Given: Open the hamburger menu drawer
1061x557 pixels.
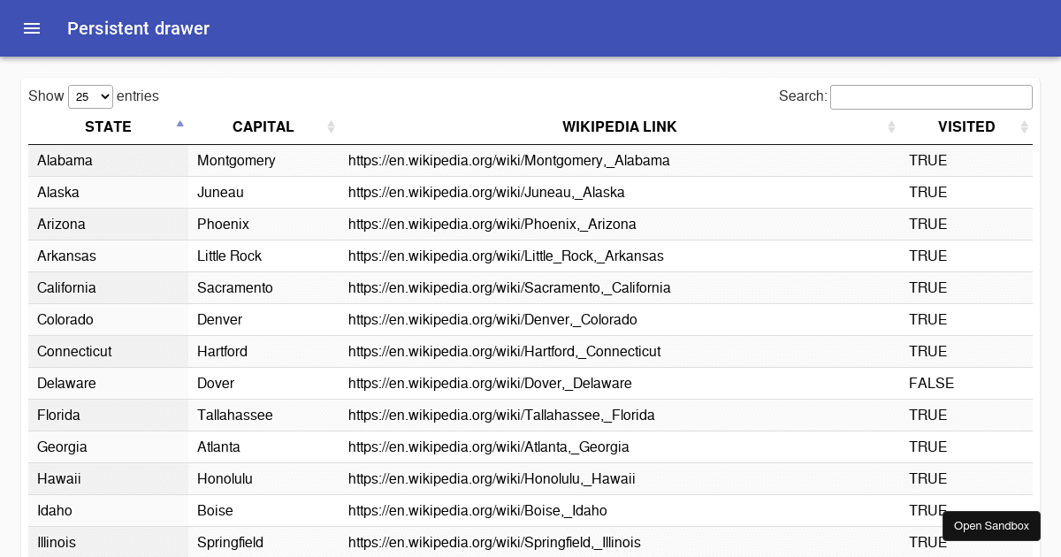Looking at the screenshot, I should (32, 28).
